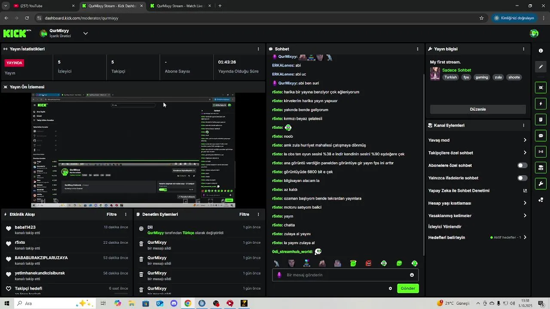Open Filtre in Etkinlik Akışı panel

tap(112, 214)
